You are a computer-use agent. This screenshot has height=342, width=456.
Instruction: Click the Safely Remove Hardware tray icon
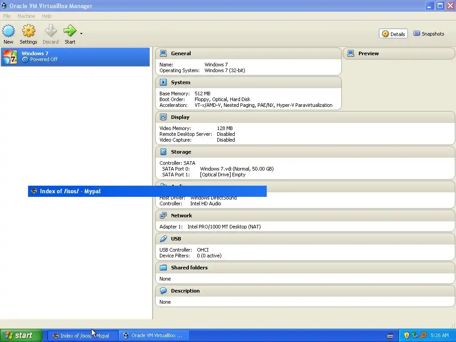coord(415,335)
